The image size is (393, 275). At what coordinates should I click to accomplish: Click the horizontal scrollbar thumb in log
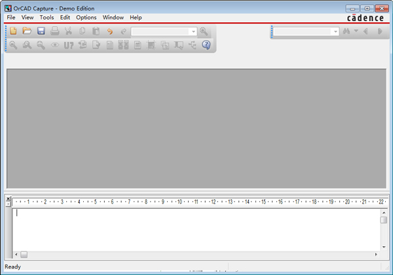pos(24,254)
